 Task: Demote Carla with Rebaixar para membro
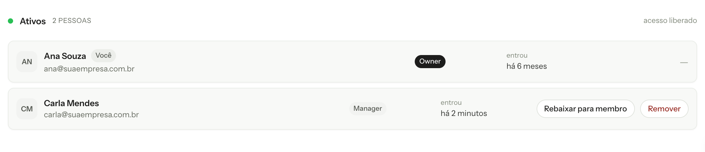click(x=585, y=109)
